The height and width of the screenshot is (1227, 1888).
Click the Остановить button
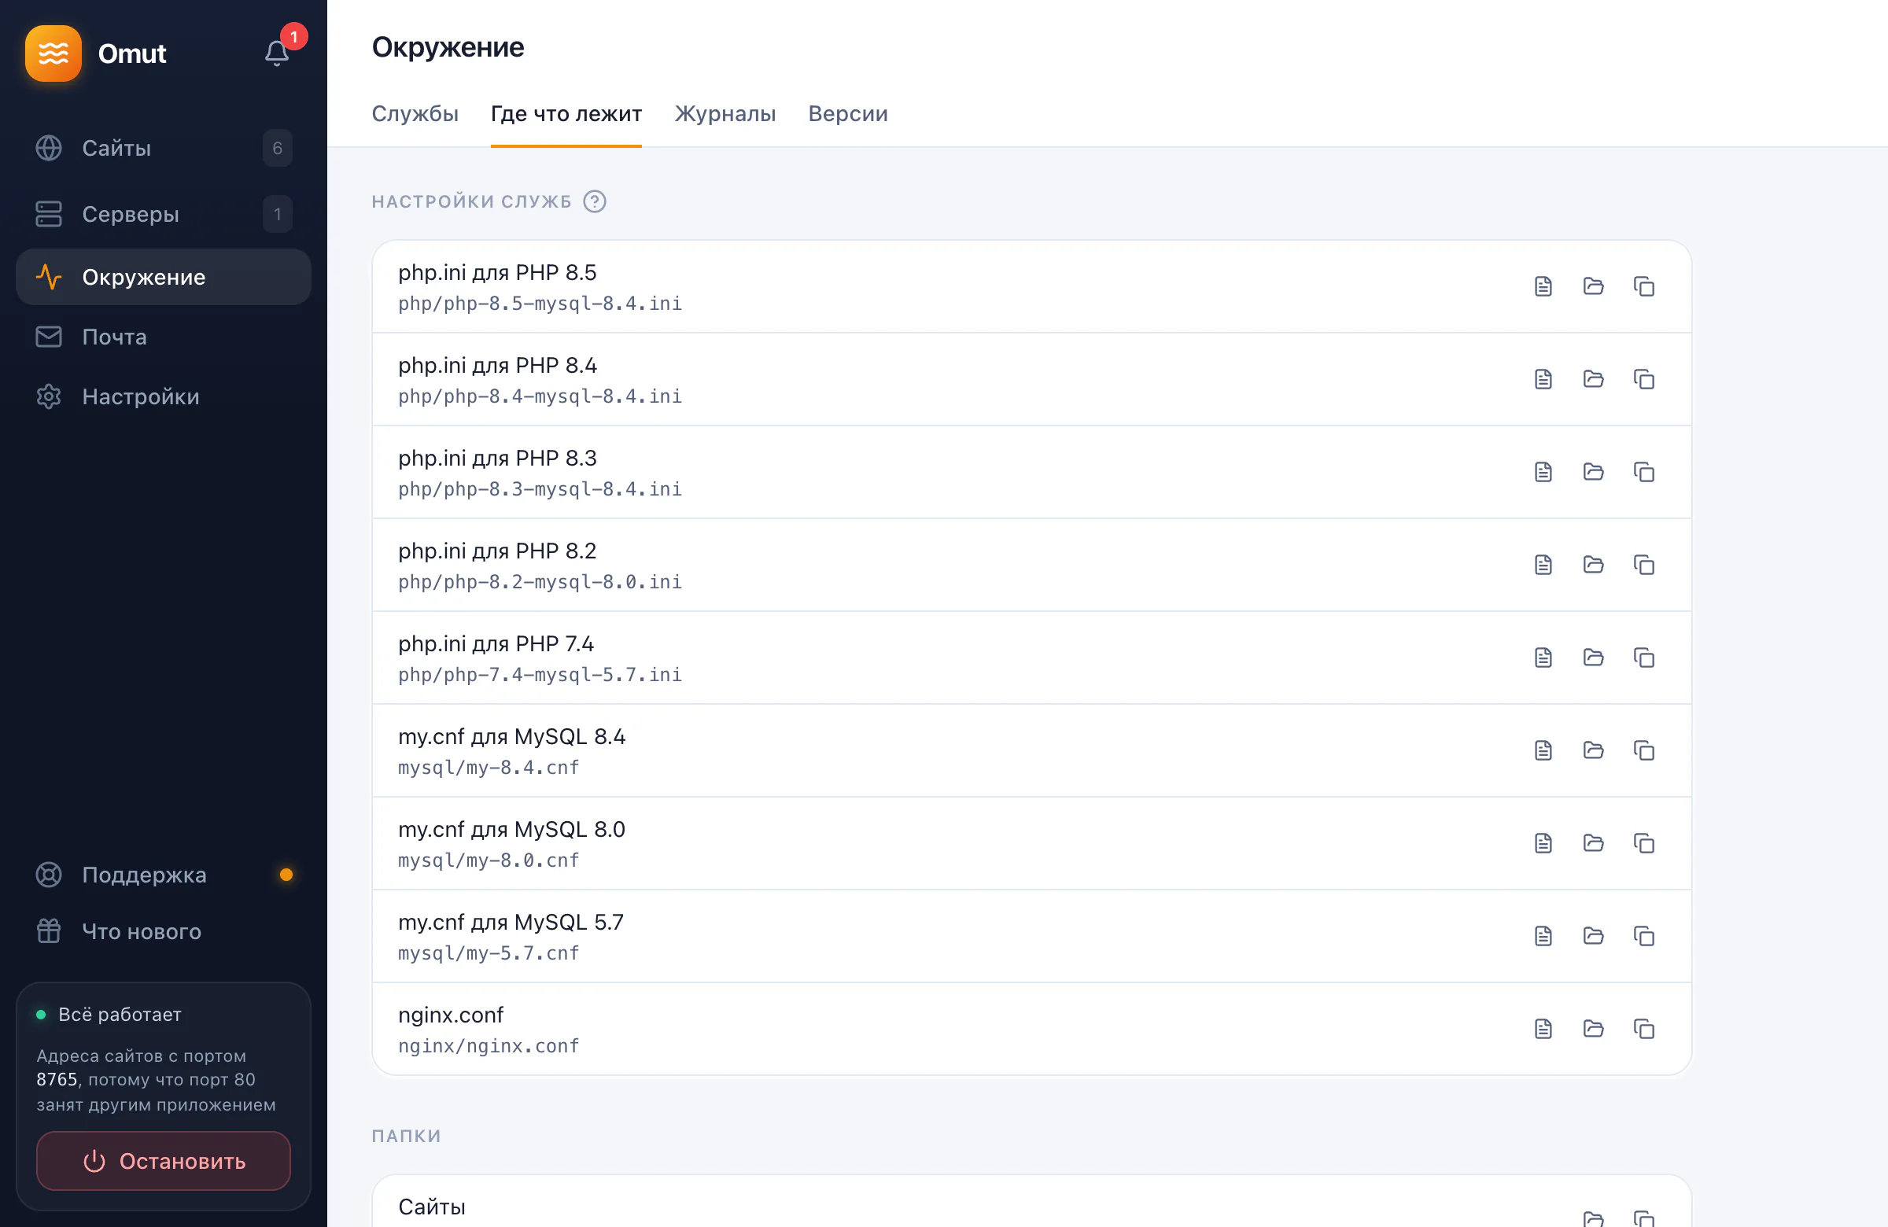pyautogui.click(x=164, y=1161)
